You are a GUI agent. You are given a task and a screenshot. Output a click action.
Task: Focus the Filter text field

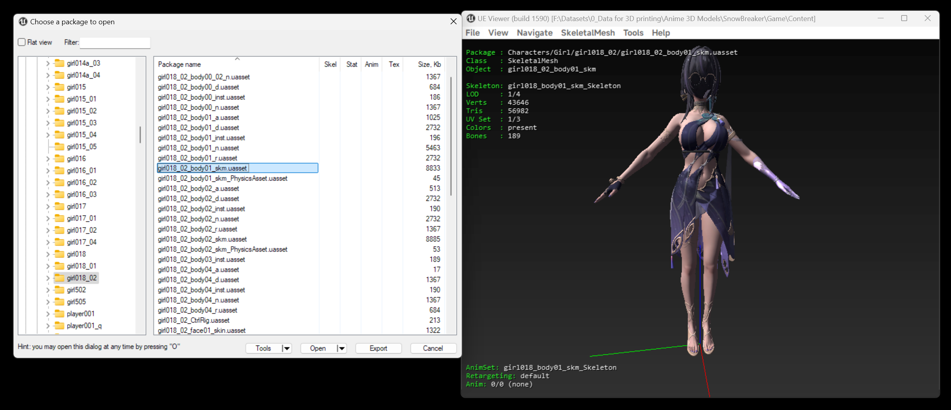[x=115, y=43]
